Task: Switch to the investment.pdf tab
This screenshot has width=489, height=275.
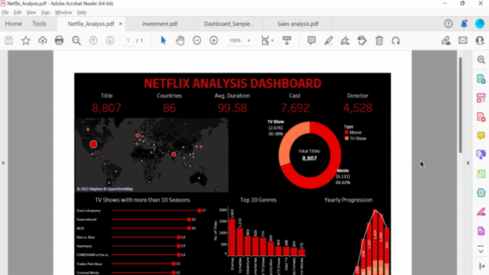Action: 160,24
